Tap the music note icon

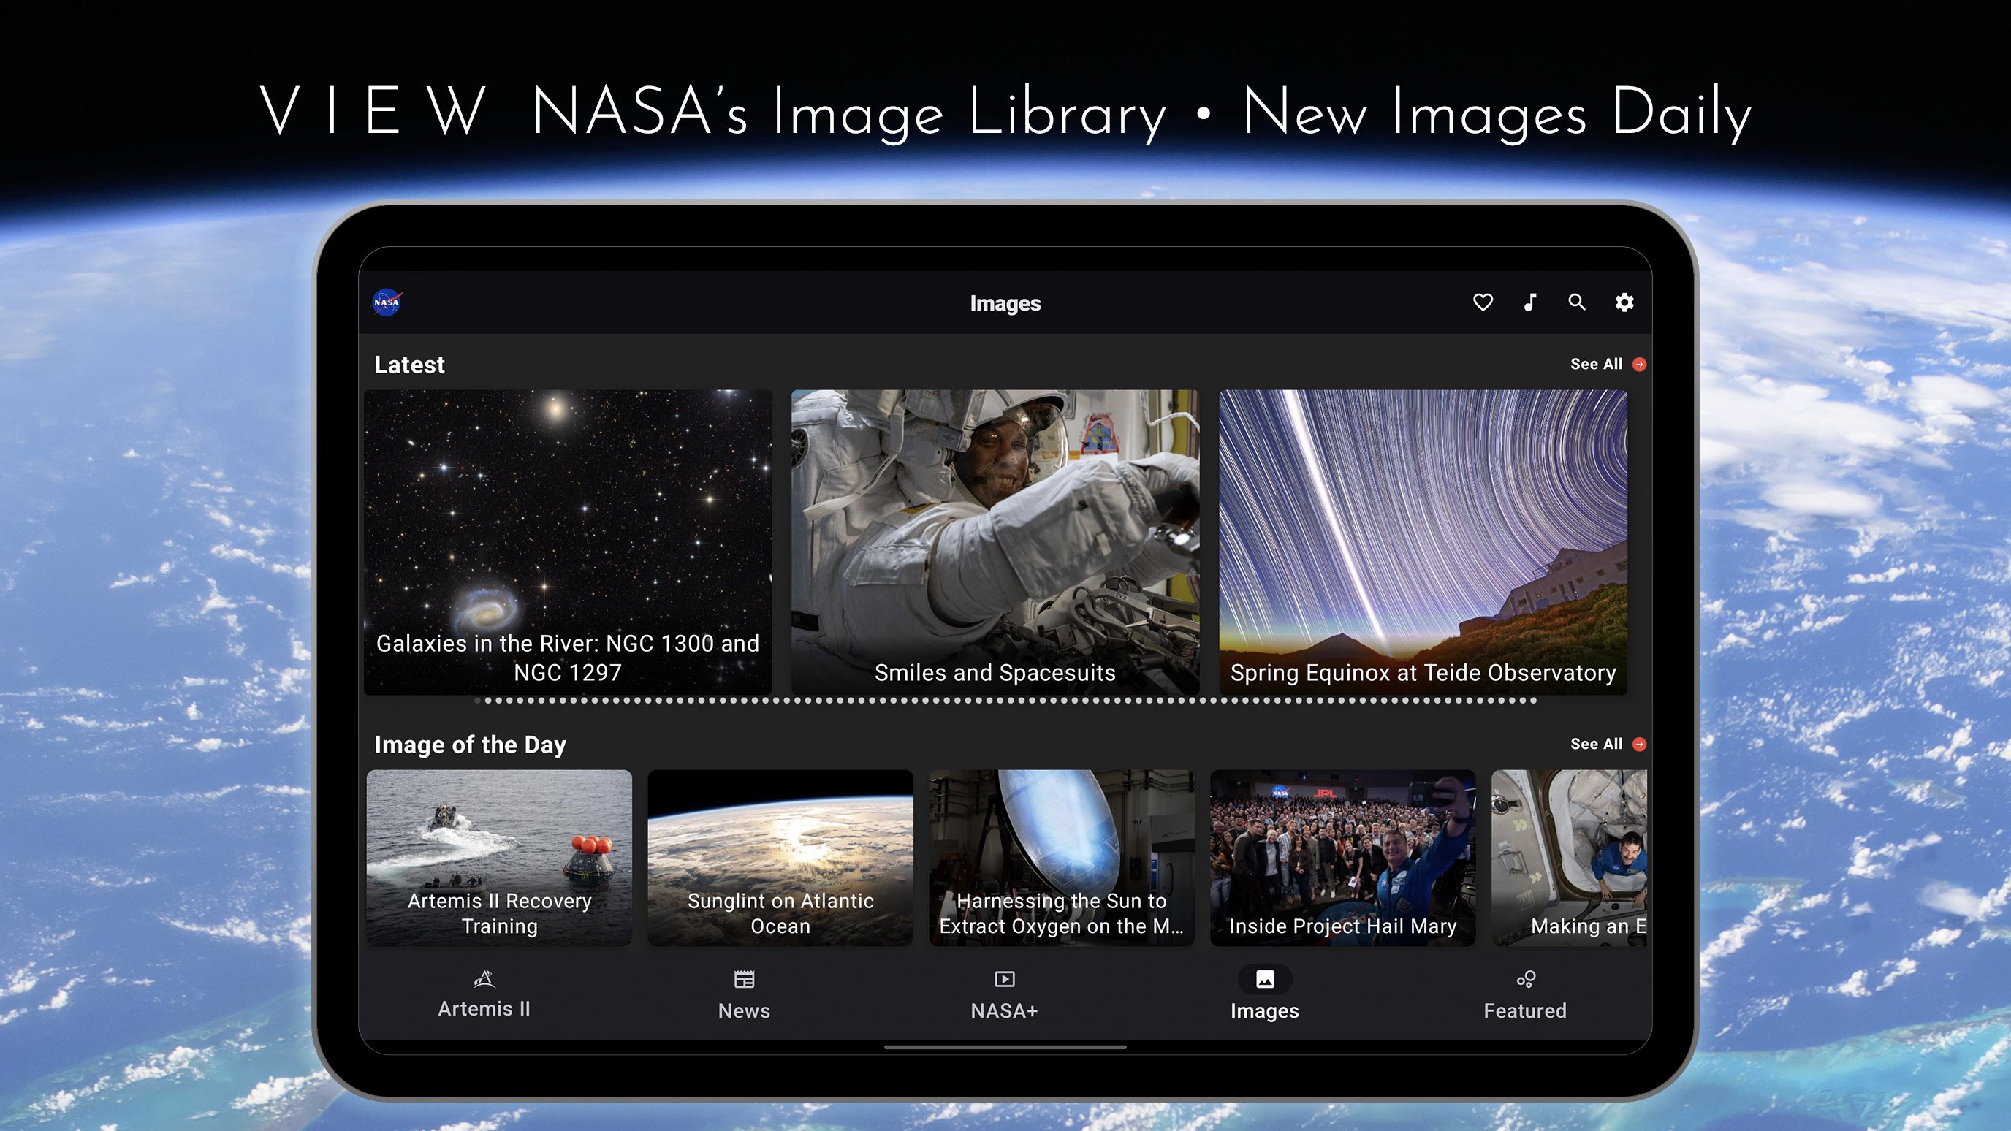[1530, 302]
